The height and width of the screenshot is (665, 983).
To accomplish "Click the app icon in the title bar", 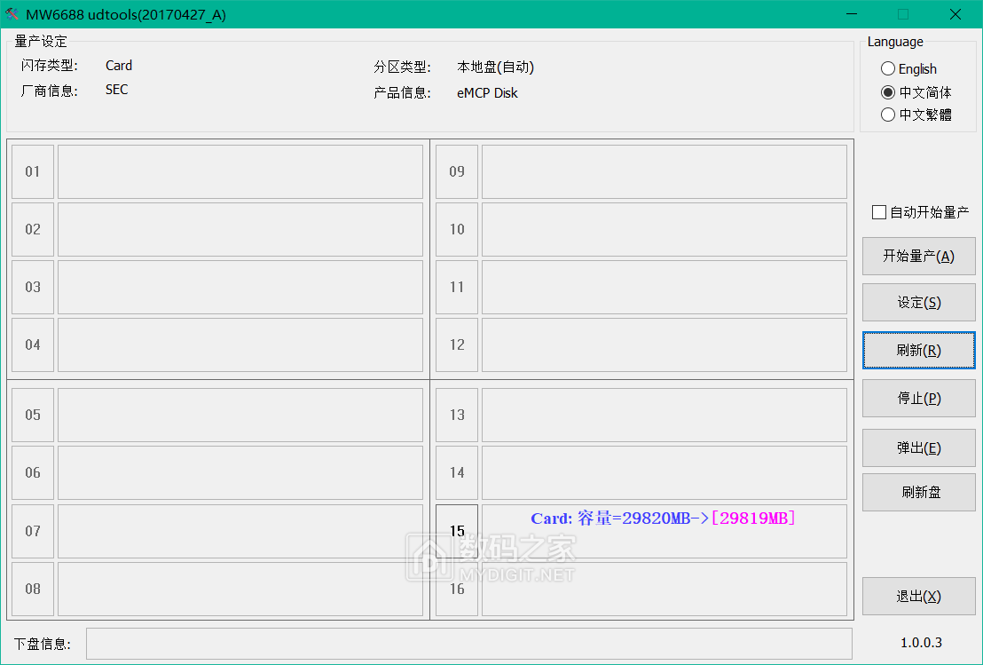I will (x=12, y=14).
